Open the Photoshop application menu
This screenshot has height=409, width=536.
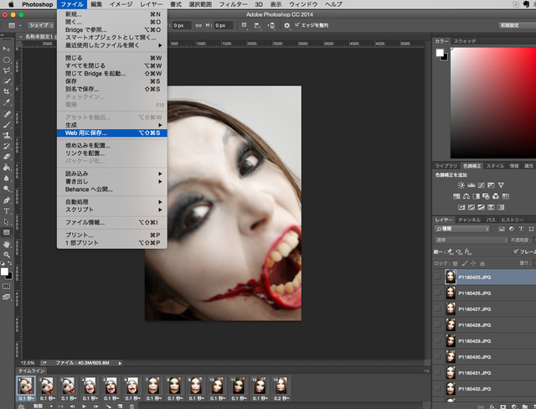click(37, 4)
